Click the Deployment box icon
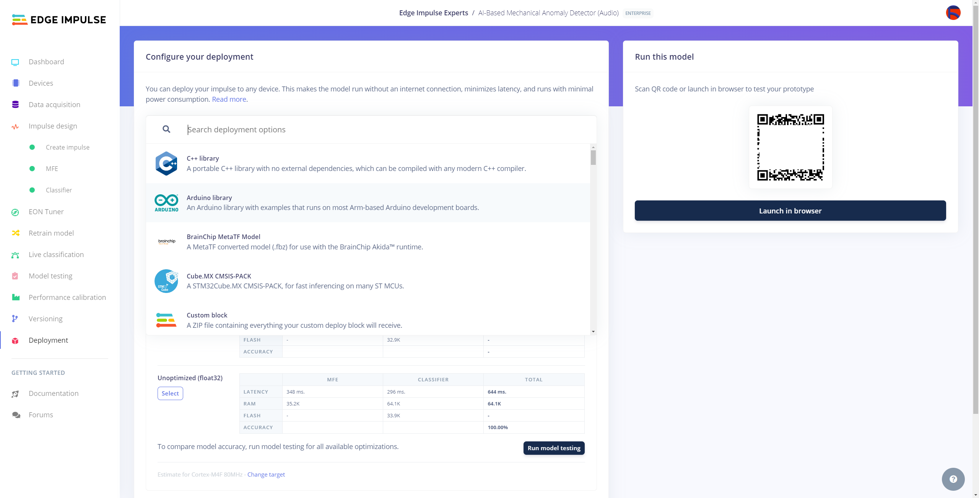 click(15, 340)
